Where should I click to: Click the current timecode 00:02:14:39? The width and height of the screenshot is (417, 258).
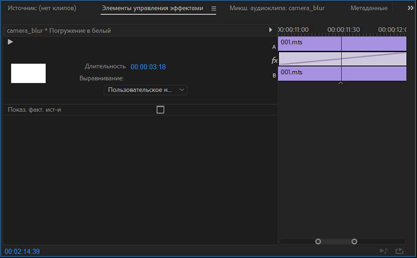point(22,251)
